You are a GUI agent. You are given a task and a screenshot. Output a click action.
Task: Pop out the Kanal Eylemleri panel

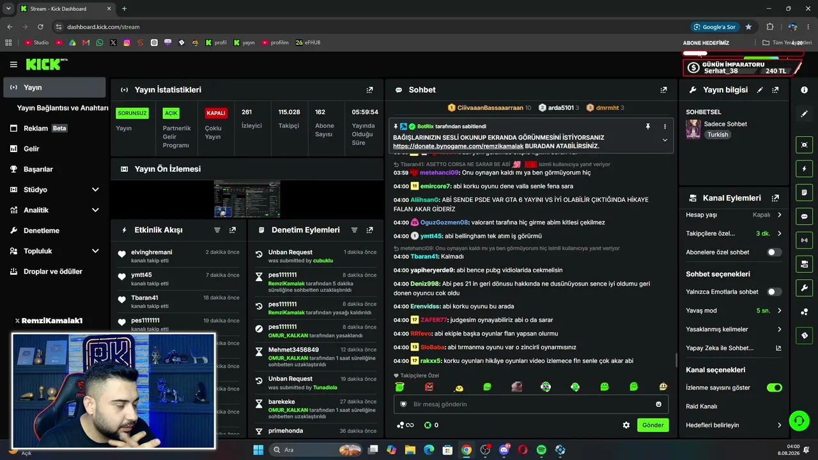[775, 198]
